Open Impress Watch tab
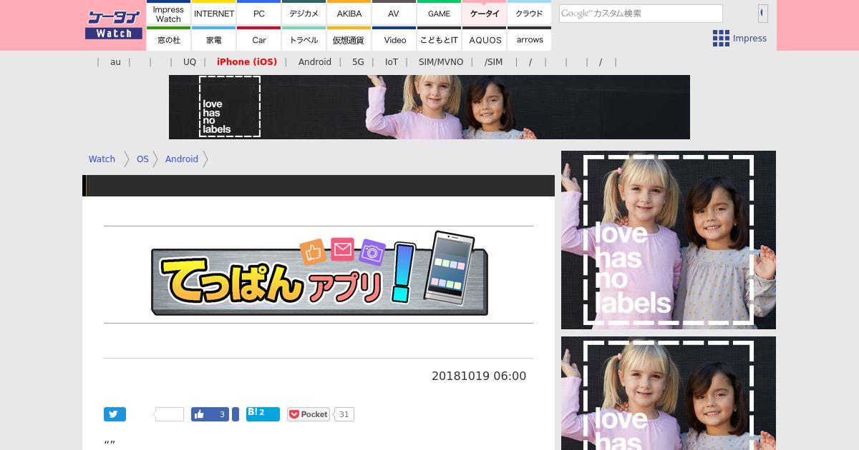This screenshot has height=450, width=859. (168, 14)
